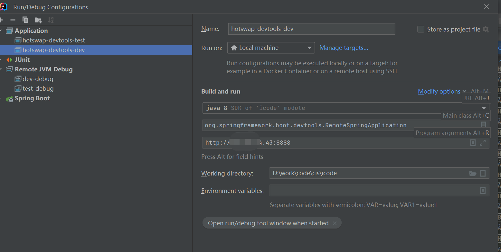
Task: Open the Store as project file settings gear
Action: pyautogui.click(x=486, y=29)
